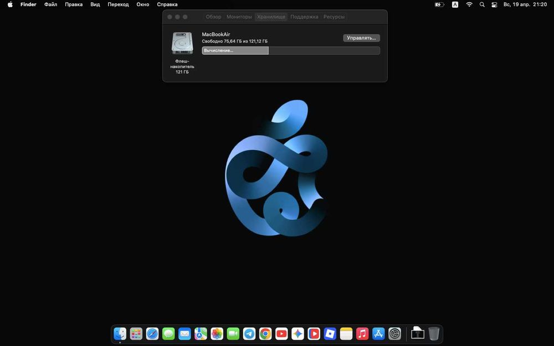
Task: Select the Хранилище tab
Action: 271,17
